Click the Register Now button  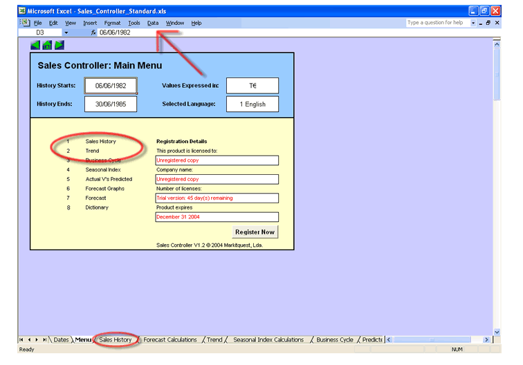255,232
